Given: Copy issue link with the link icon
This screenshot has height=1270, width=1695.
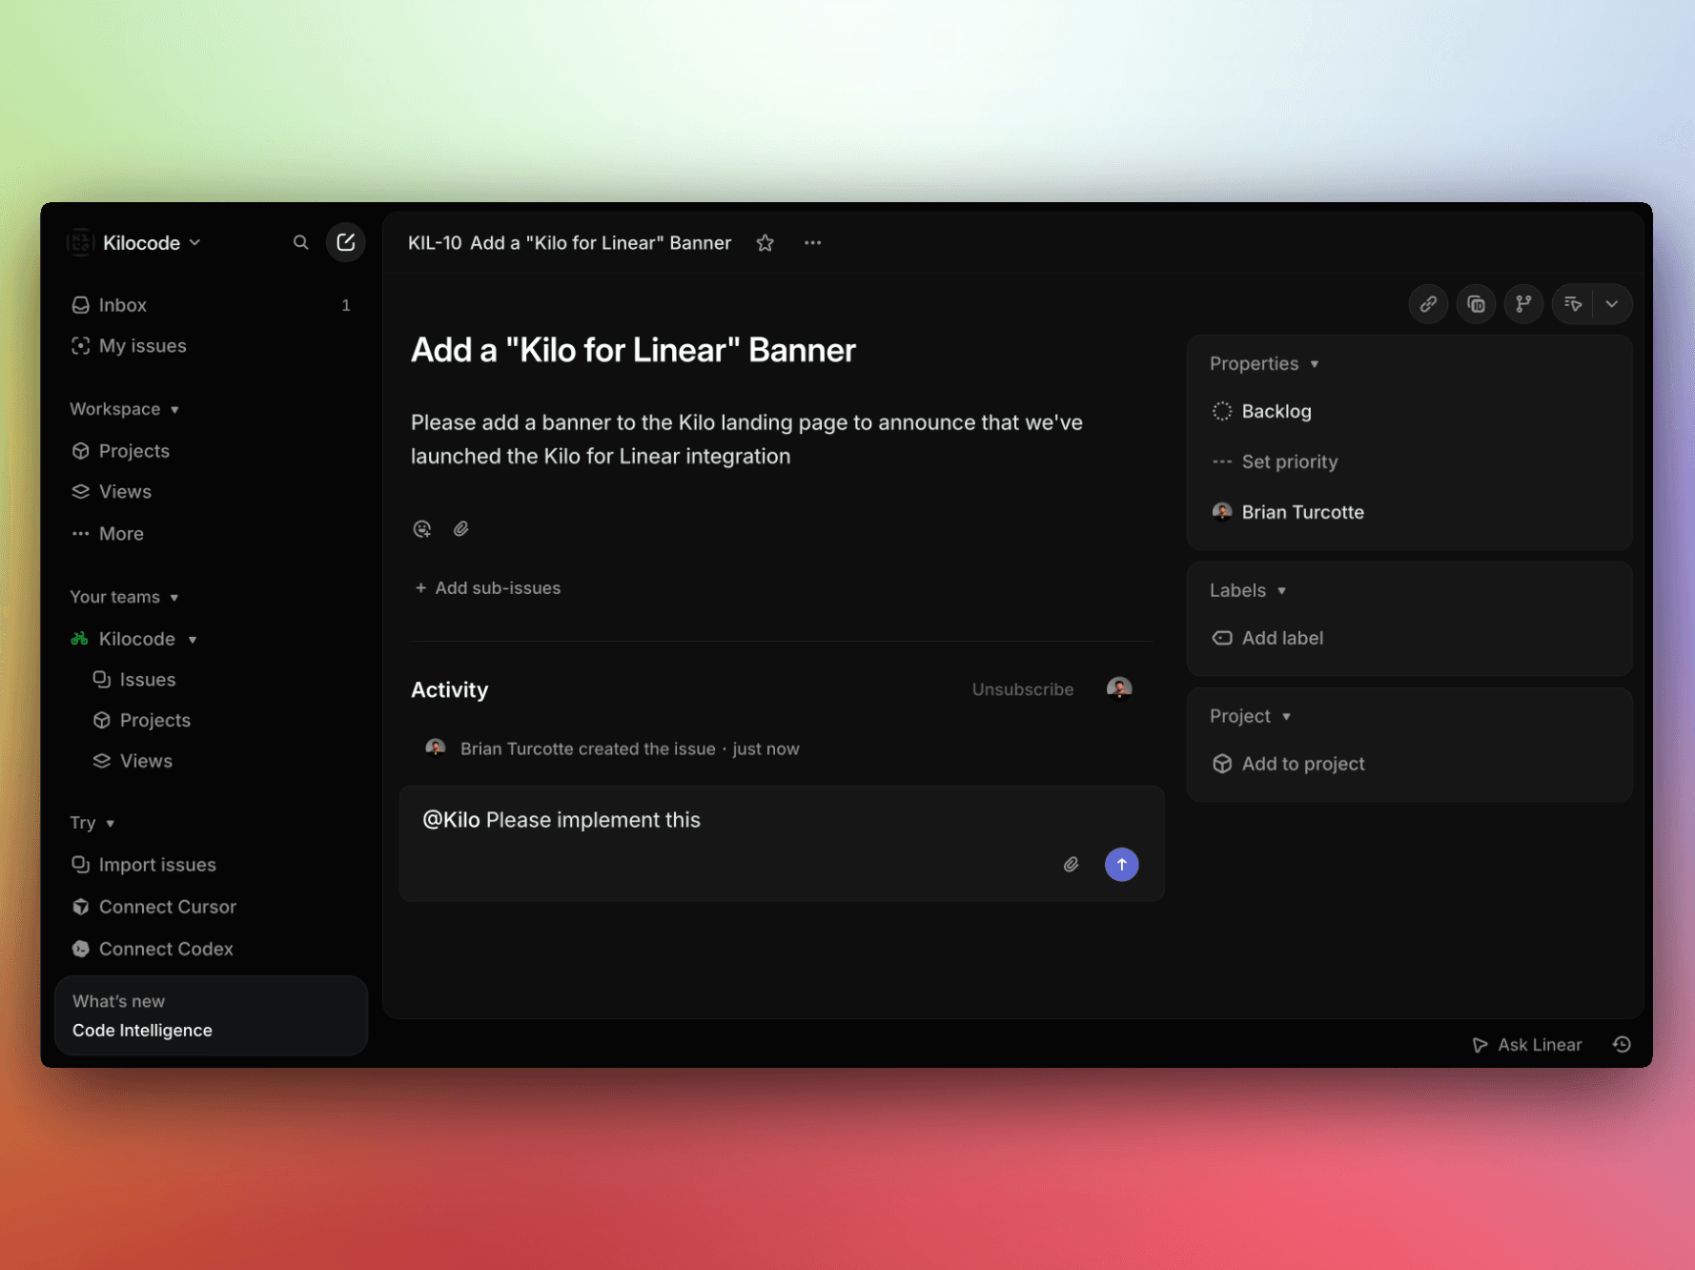Looking at the screenshot, I should [1428, 304].
